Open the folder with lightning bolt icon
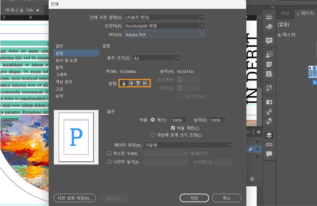This screenshot has height=206, width=317. click(269, 102)
